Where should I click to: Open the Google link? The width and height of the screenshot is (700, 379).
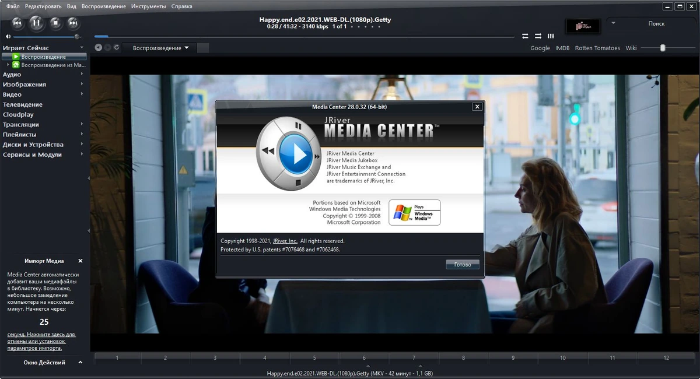[540, 48]
